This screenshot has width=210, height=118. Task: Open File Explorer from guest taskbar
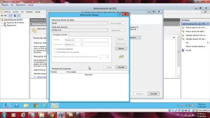pos(26,106)
